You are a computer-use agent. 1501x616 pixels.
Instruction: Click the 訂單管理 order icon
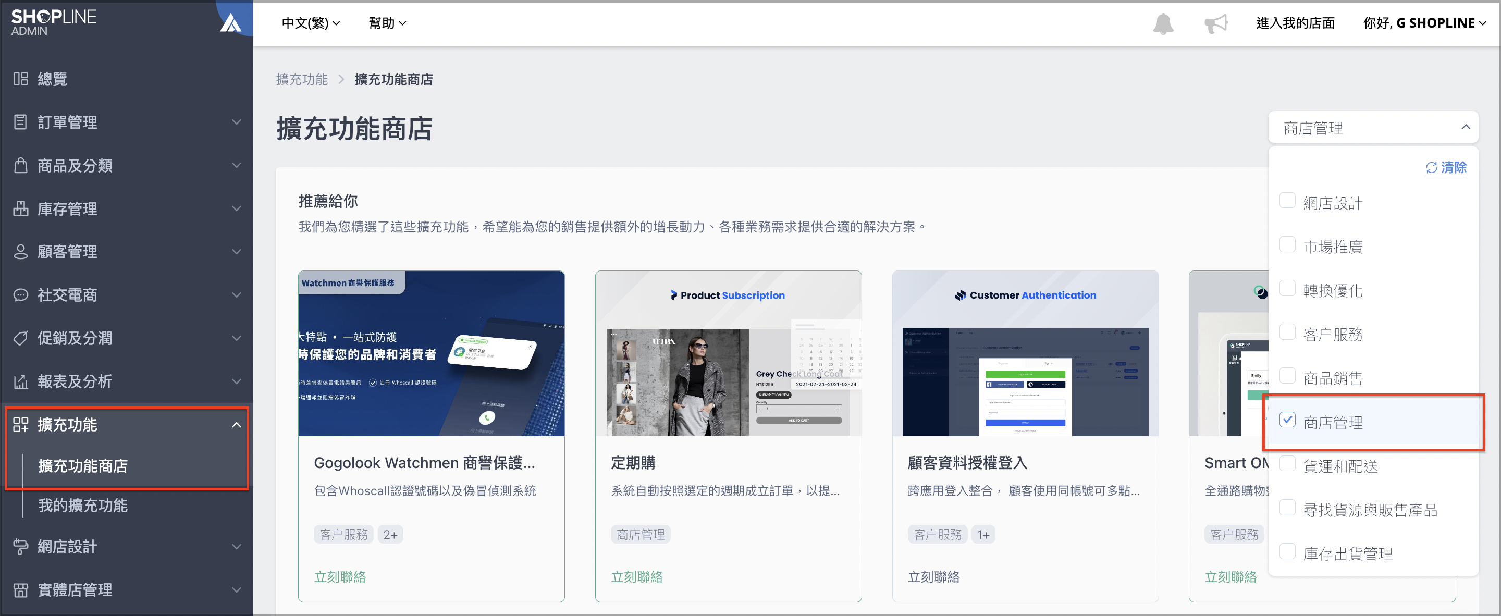pos(20,122)
